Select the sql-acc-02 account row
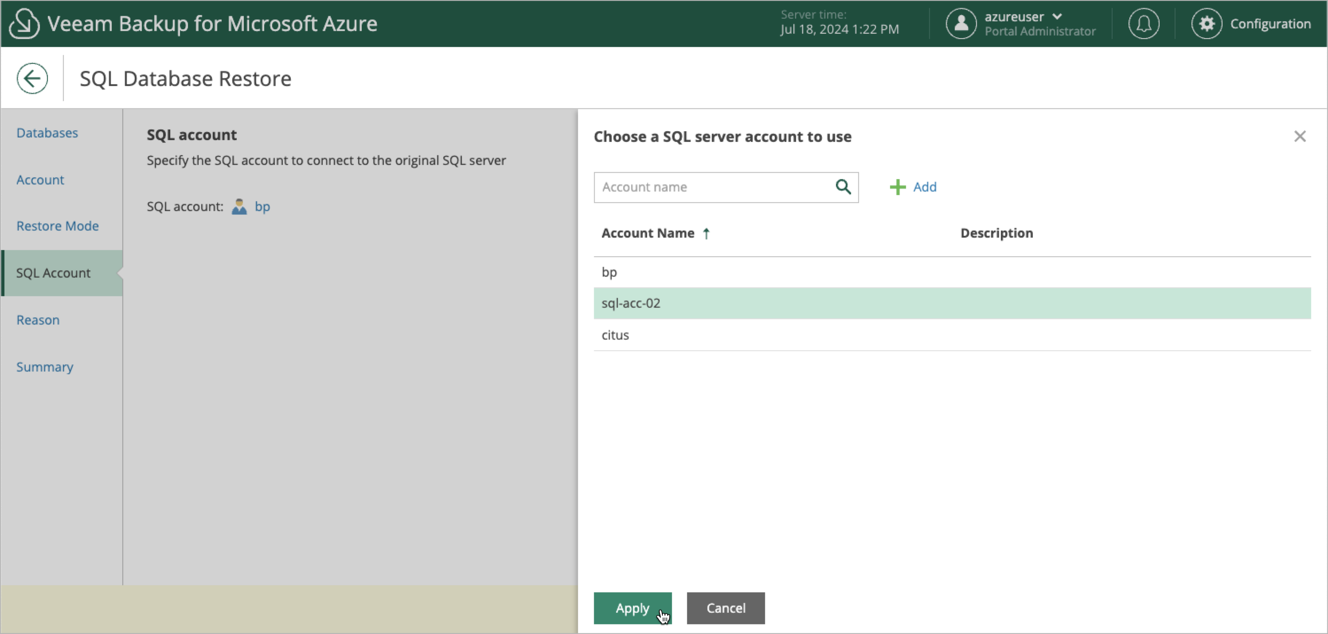 pos(952,303)
